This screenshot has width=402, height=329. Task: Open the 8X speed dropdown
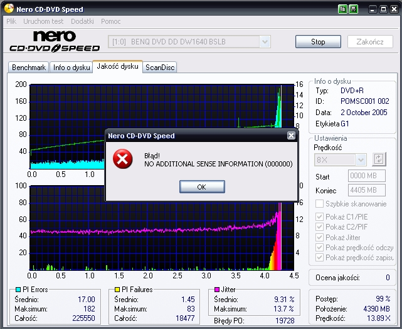[x=361, y=159]
